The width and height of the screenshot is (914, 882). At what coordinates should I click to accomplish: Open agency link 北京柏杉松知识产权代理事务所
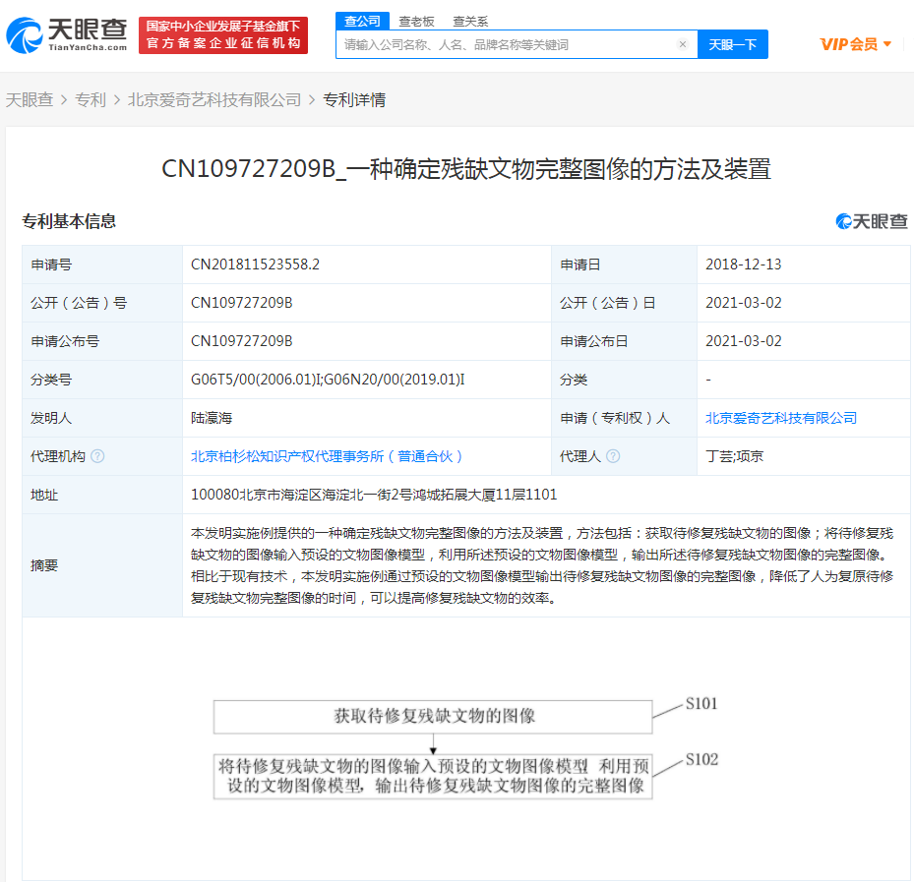pyautogui.click(x=327, y=456)
